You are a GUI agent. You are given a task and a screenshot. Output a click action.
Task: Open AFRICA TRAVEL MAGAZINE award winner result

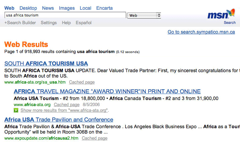pyautogui.click(x=107, y=91)
